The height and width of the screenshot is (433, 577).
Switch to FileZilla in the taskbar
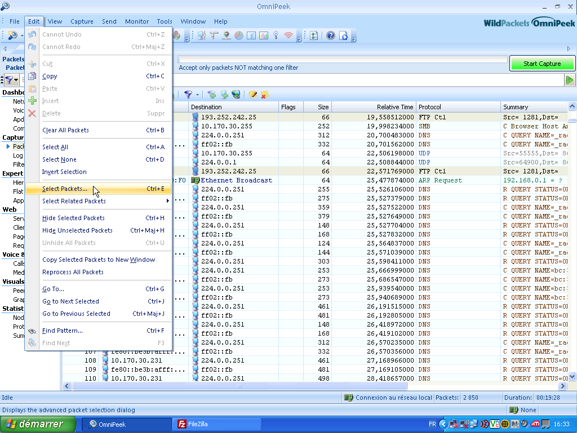pos(217,424)
